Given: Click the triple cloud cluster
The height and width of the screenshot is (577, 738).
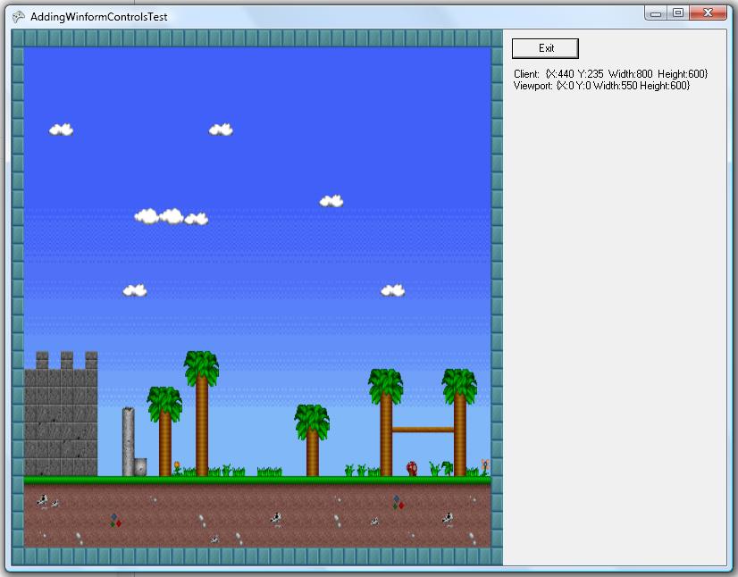Looking at the screenshot, I should [172, 216].
